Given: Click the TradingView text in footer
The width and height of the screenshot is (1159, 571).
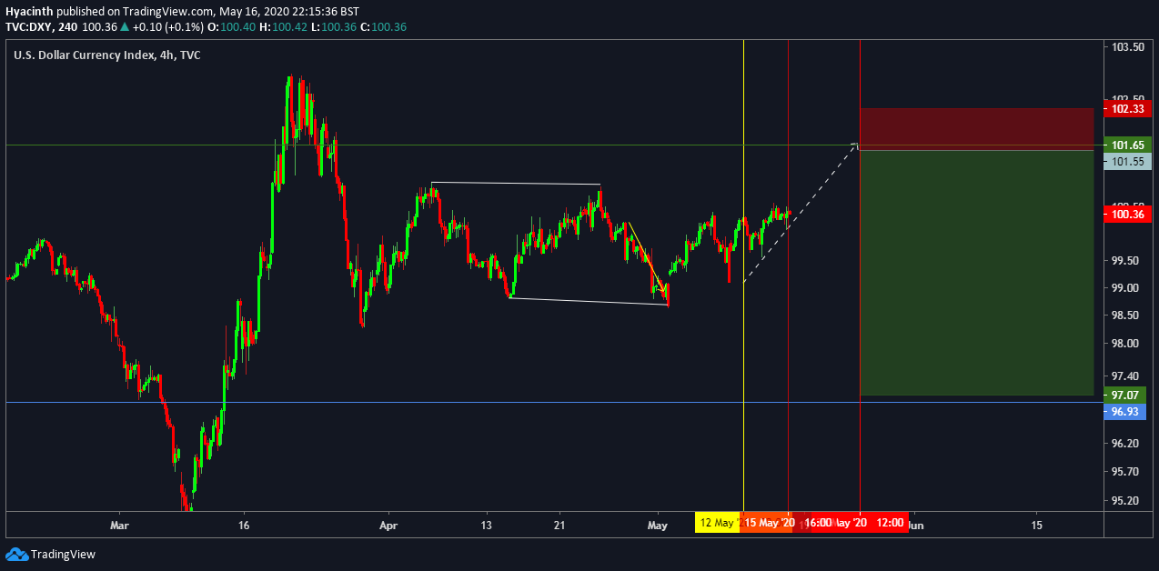Looking at the screenshot, I should pos(63,554).
